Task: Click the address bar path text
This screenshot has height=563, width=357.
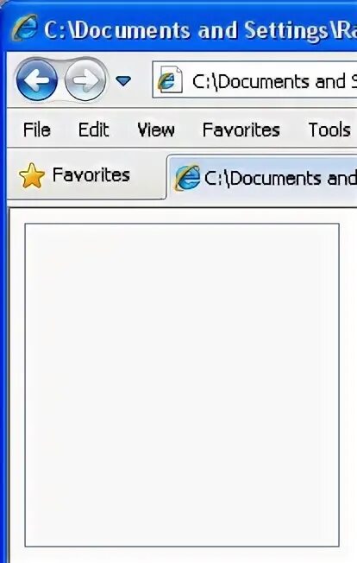Action: pyautogui.click(x=274, y=81)
